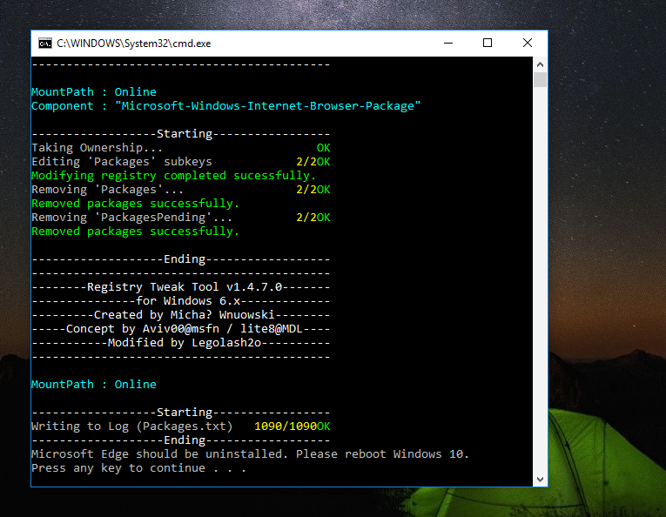Click "Modified by Legolash2o" text

tap(185, 343)
